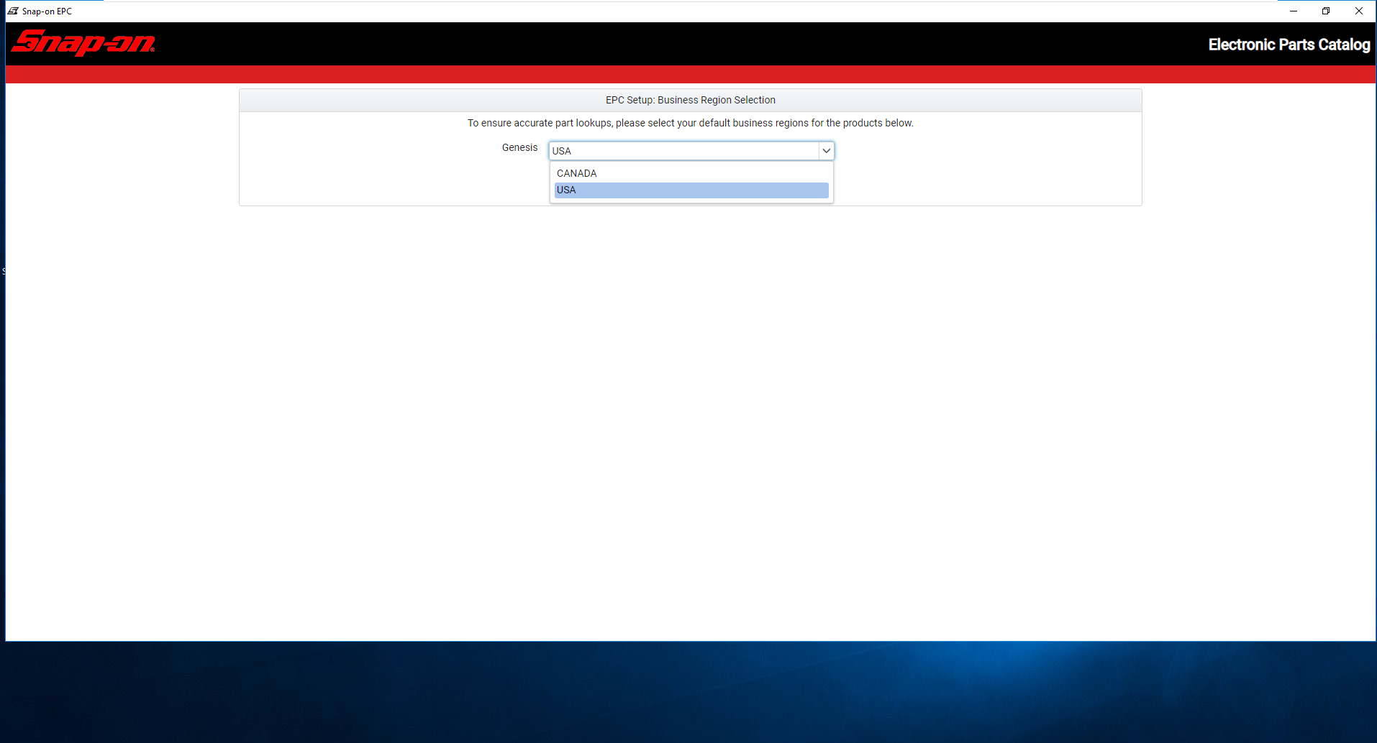Click the red banner strip below header

pos(691,75)
